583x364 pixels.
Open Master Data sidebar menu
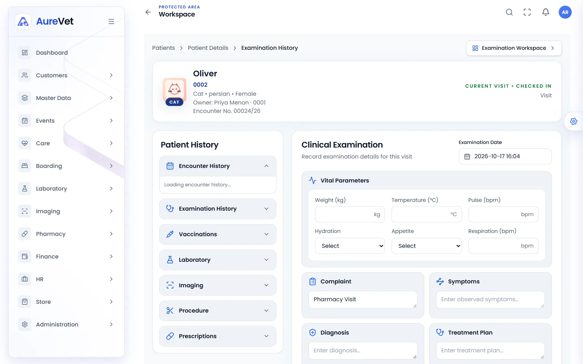coord(66,98)
